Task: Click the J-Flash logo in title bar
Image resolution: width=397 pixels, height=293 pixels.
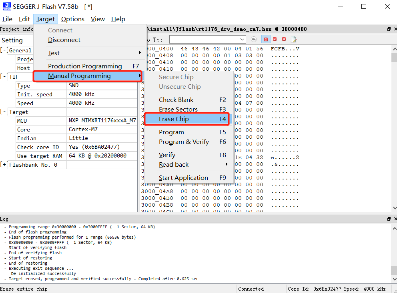Action: (x=6, y=6)
